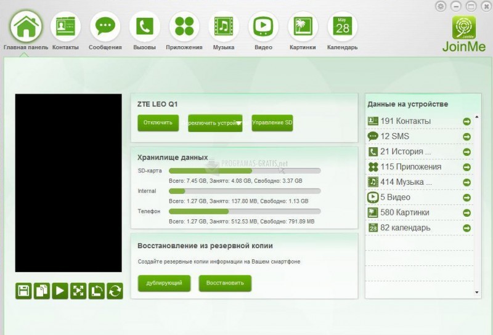
Task: Select the Приложения tab label
Action: [x=184, y=47]
